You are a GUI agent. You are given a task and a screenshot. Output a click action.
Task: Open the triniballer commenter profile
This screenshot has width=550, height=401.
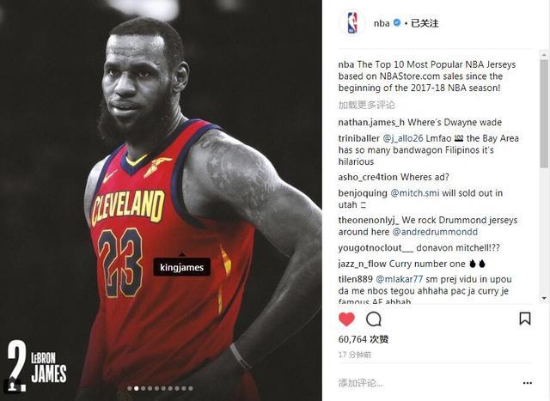tap(359, 138)
